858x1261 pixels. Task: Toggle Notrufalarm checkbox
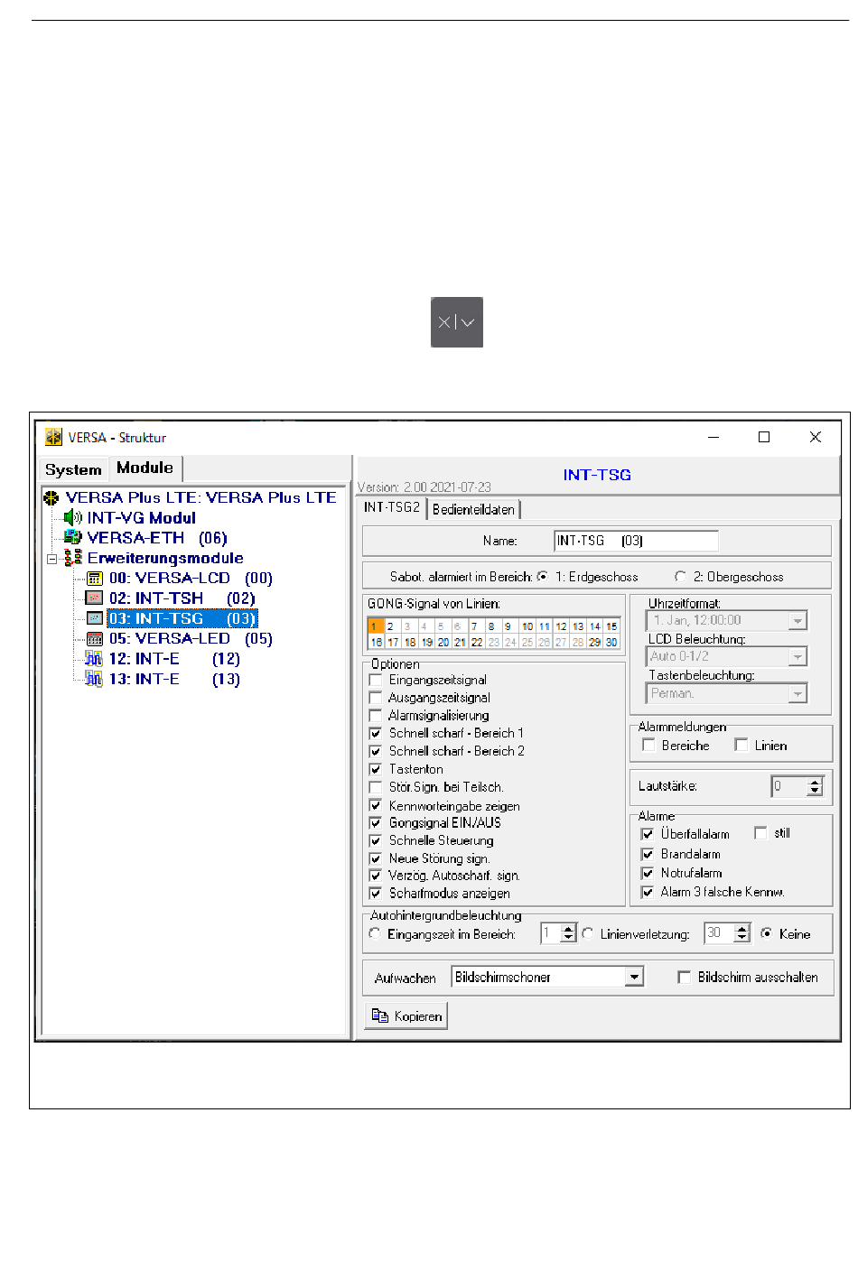tap(648, 873)
